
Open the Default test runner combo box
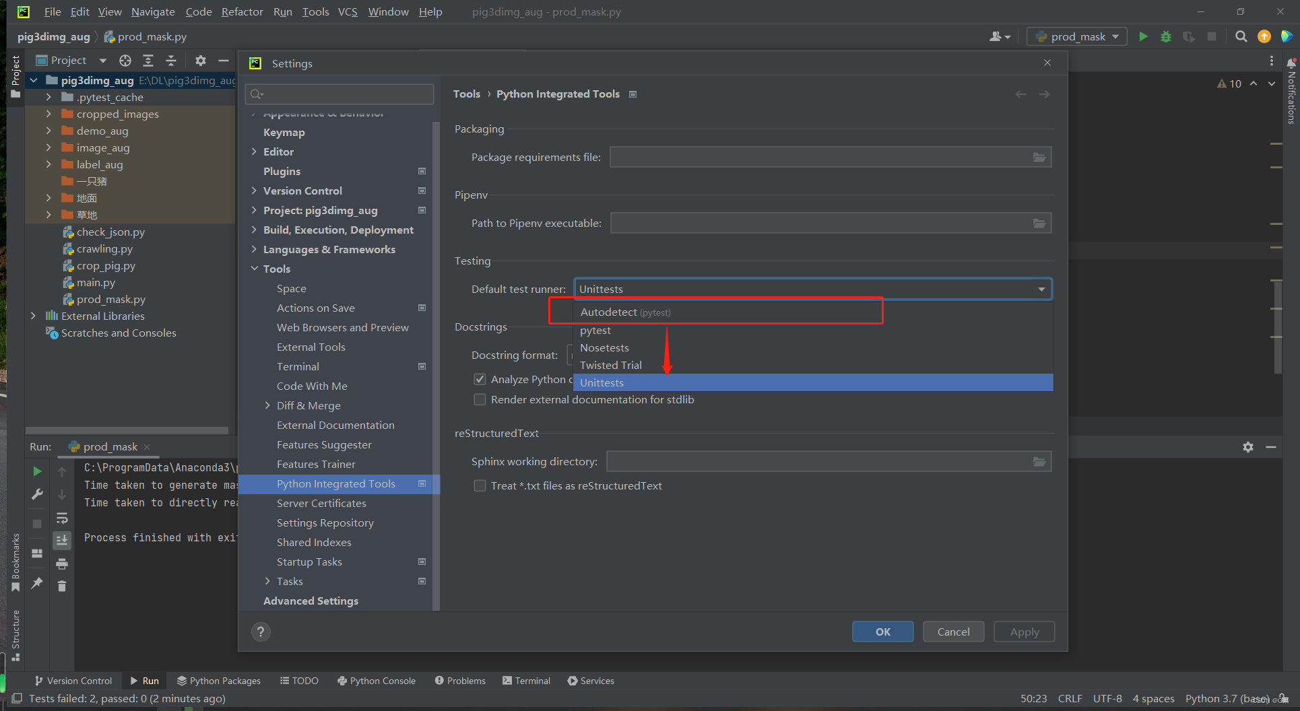coord(813,289)
